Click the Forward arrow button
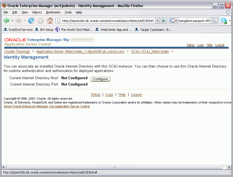This screenshot has height=177, width=233. [x=18, y=21]
